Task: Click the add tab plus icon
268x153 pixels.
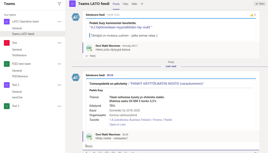Action: 142,4
